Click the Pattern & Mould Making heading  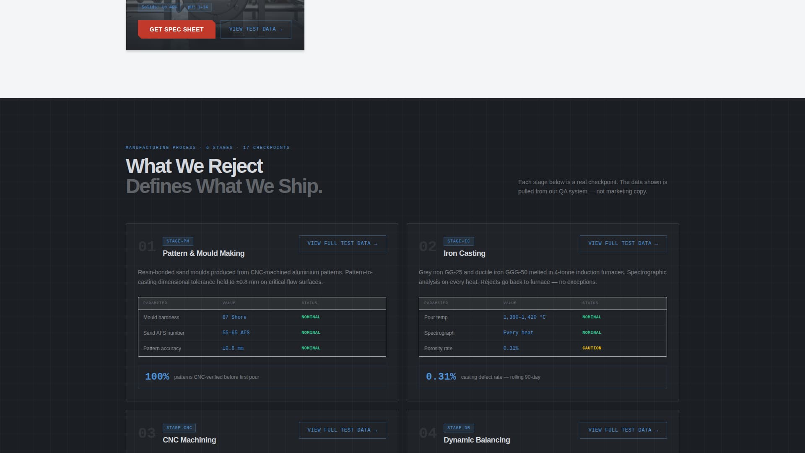point(203,253)
